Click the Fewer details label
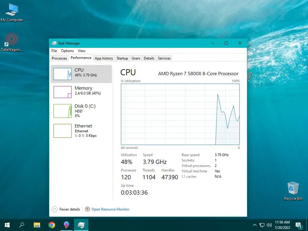The width and height of the screenshot is (308, 231). 70,209
